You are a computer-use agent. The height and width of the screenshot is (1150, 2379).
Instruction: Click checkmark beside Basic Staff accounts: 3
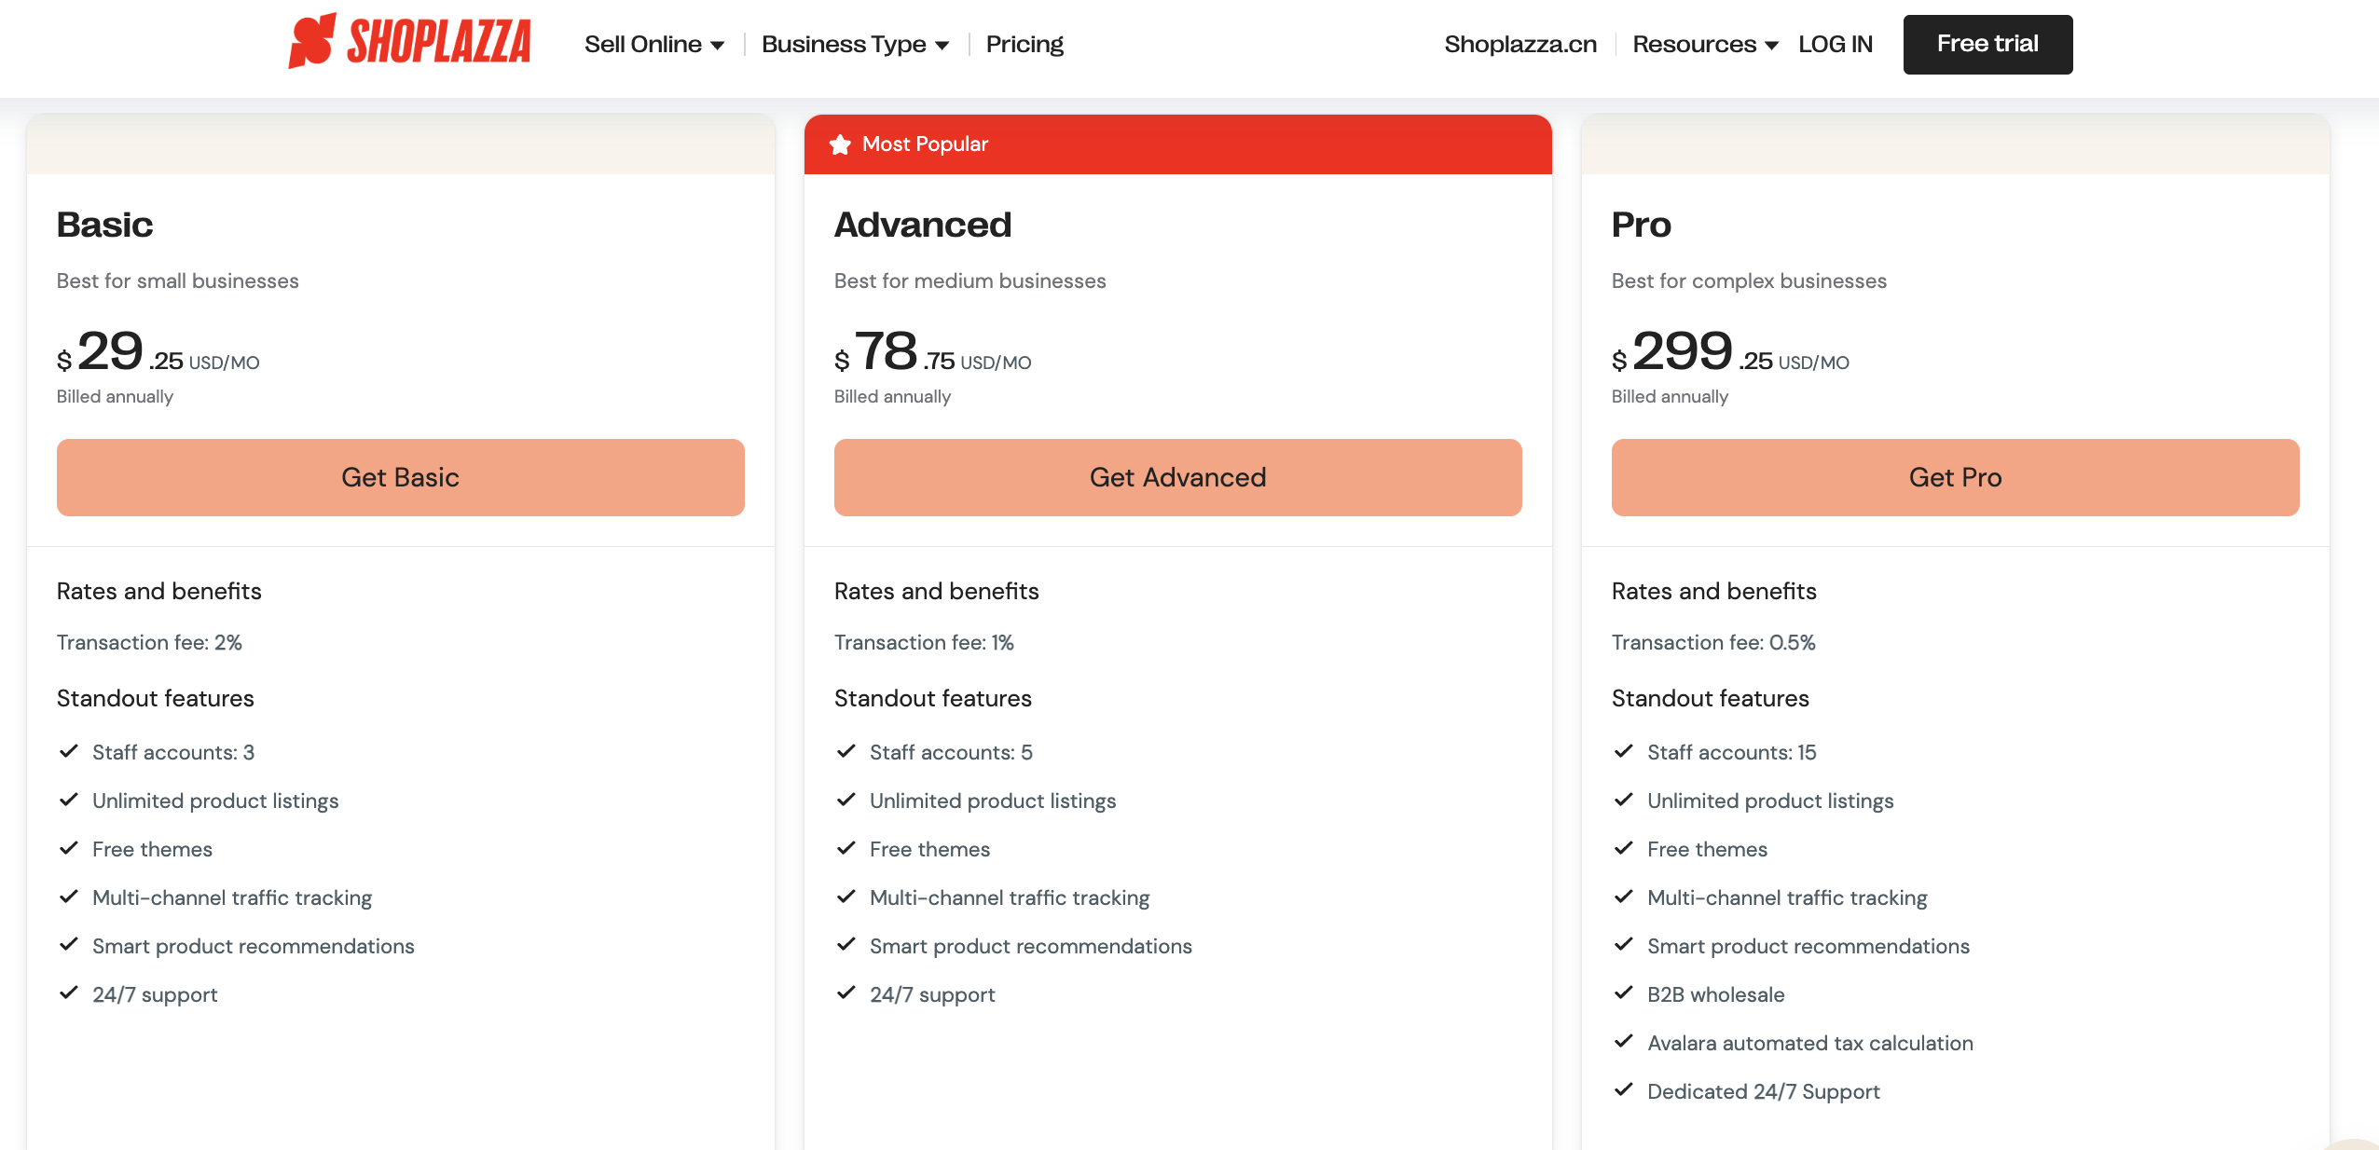pos(69,751)
